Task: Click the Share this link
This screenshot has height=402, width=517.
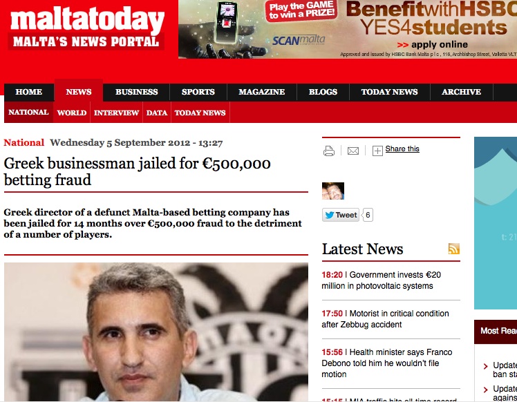Action: point(402,149)
